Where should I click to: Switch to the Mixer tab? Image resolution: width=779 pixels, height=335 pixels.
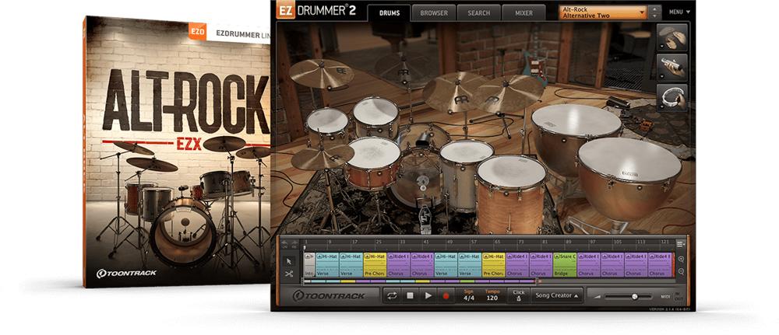click(523, 13)
